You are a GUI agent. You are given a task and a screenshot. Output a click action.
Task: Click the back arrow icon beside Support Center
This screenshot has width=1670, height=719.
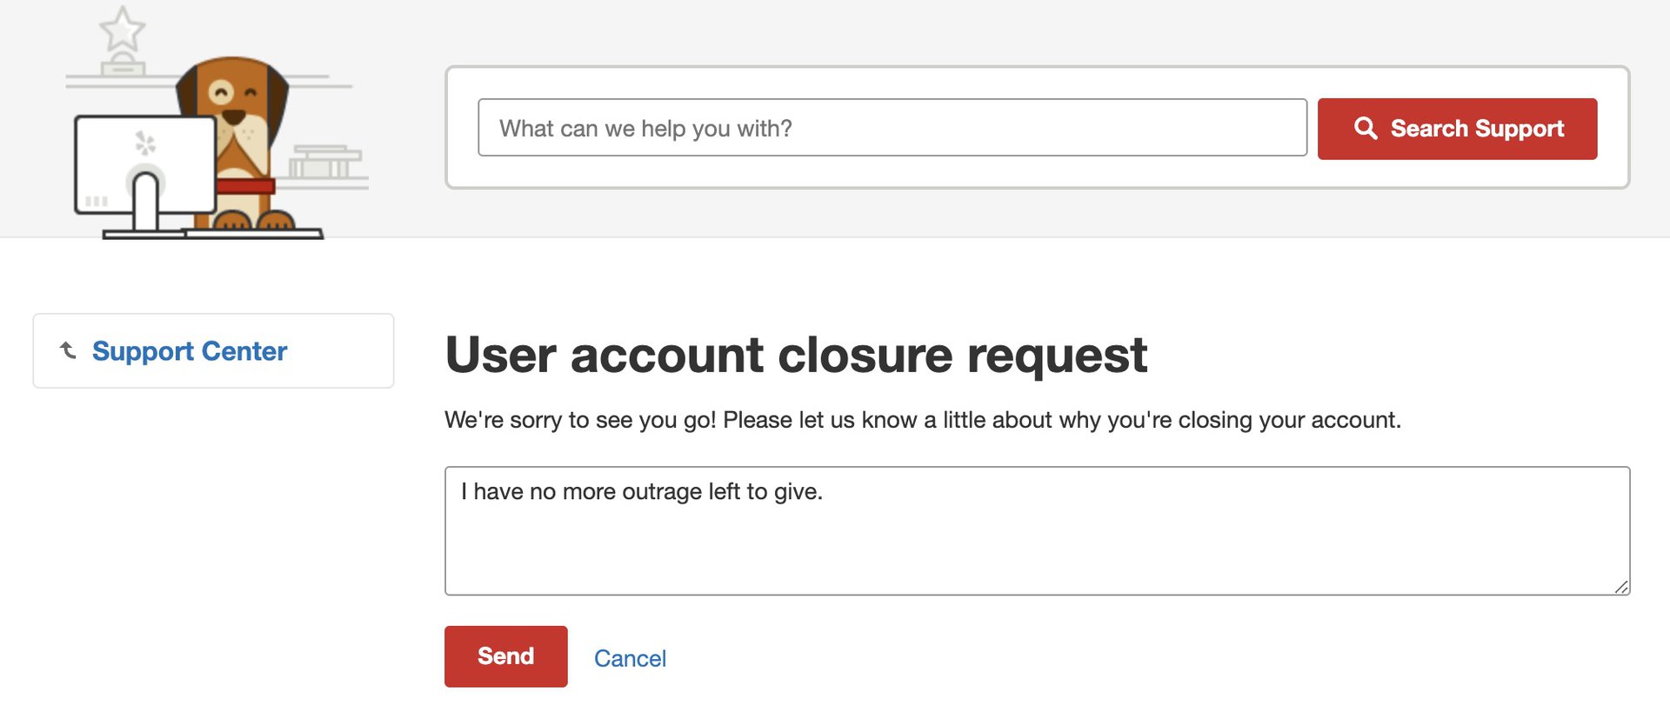tap(68, 350)
